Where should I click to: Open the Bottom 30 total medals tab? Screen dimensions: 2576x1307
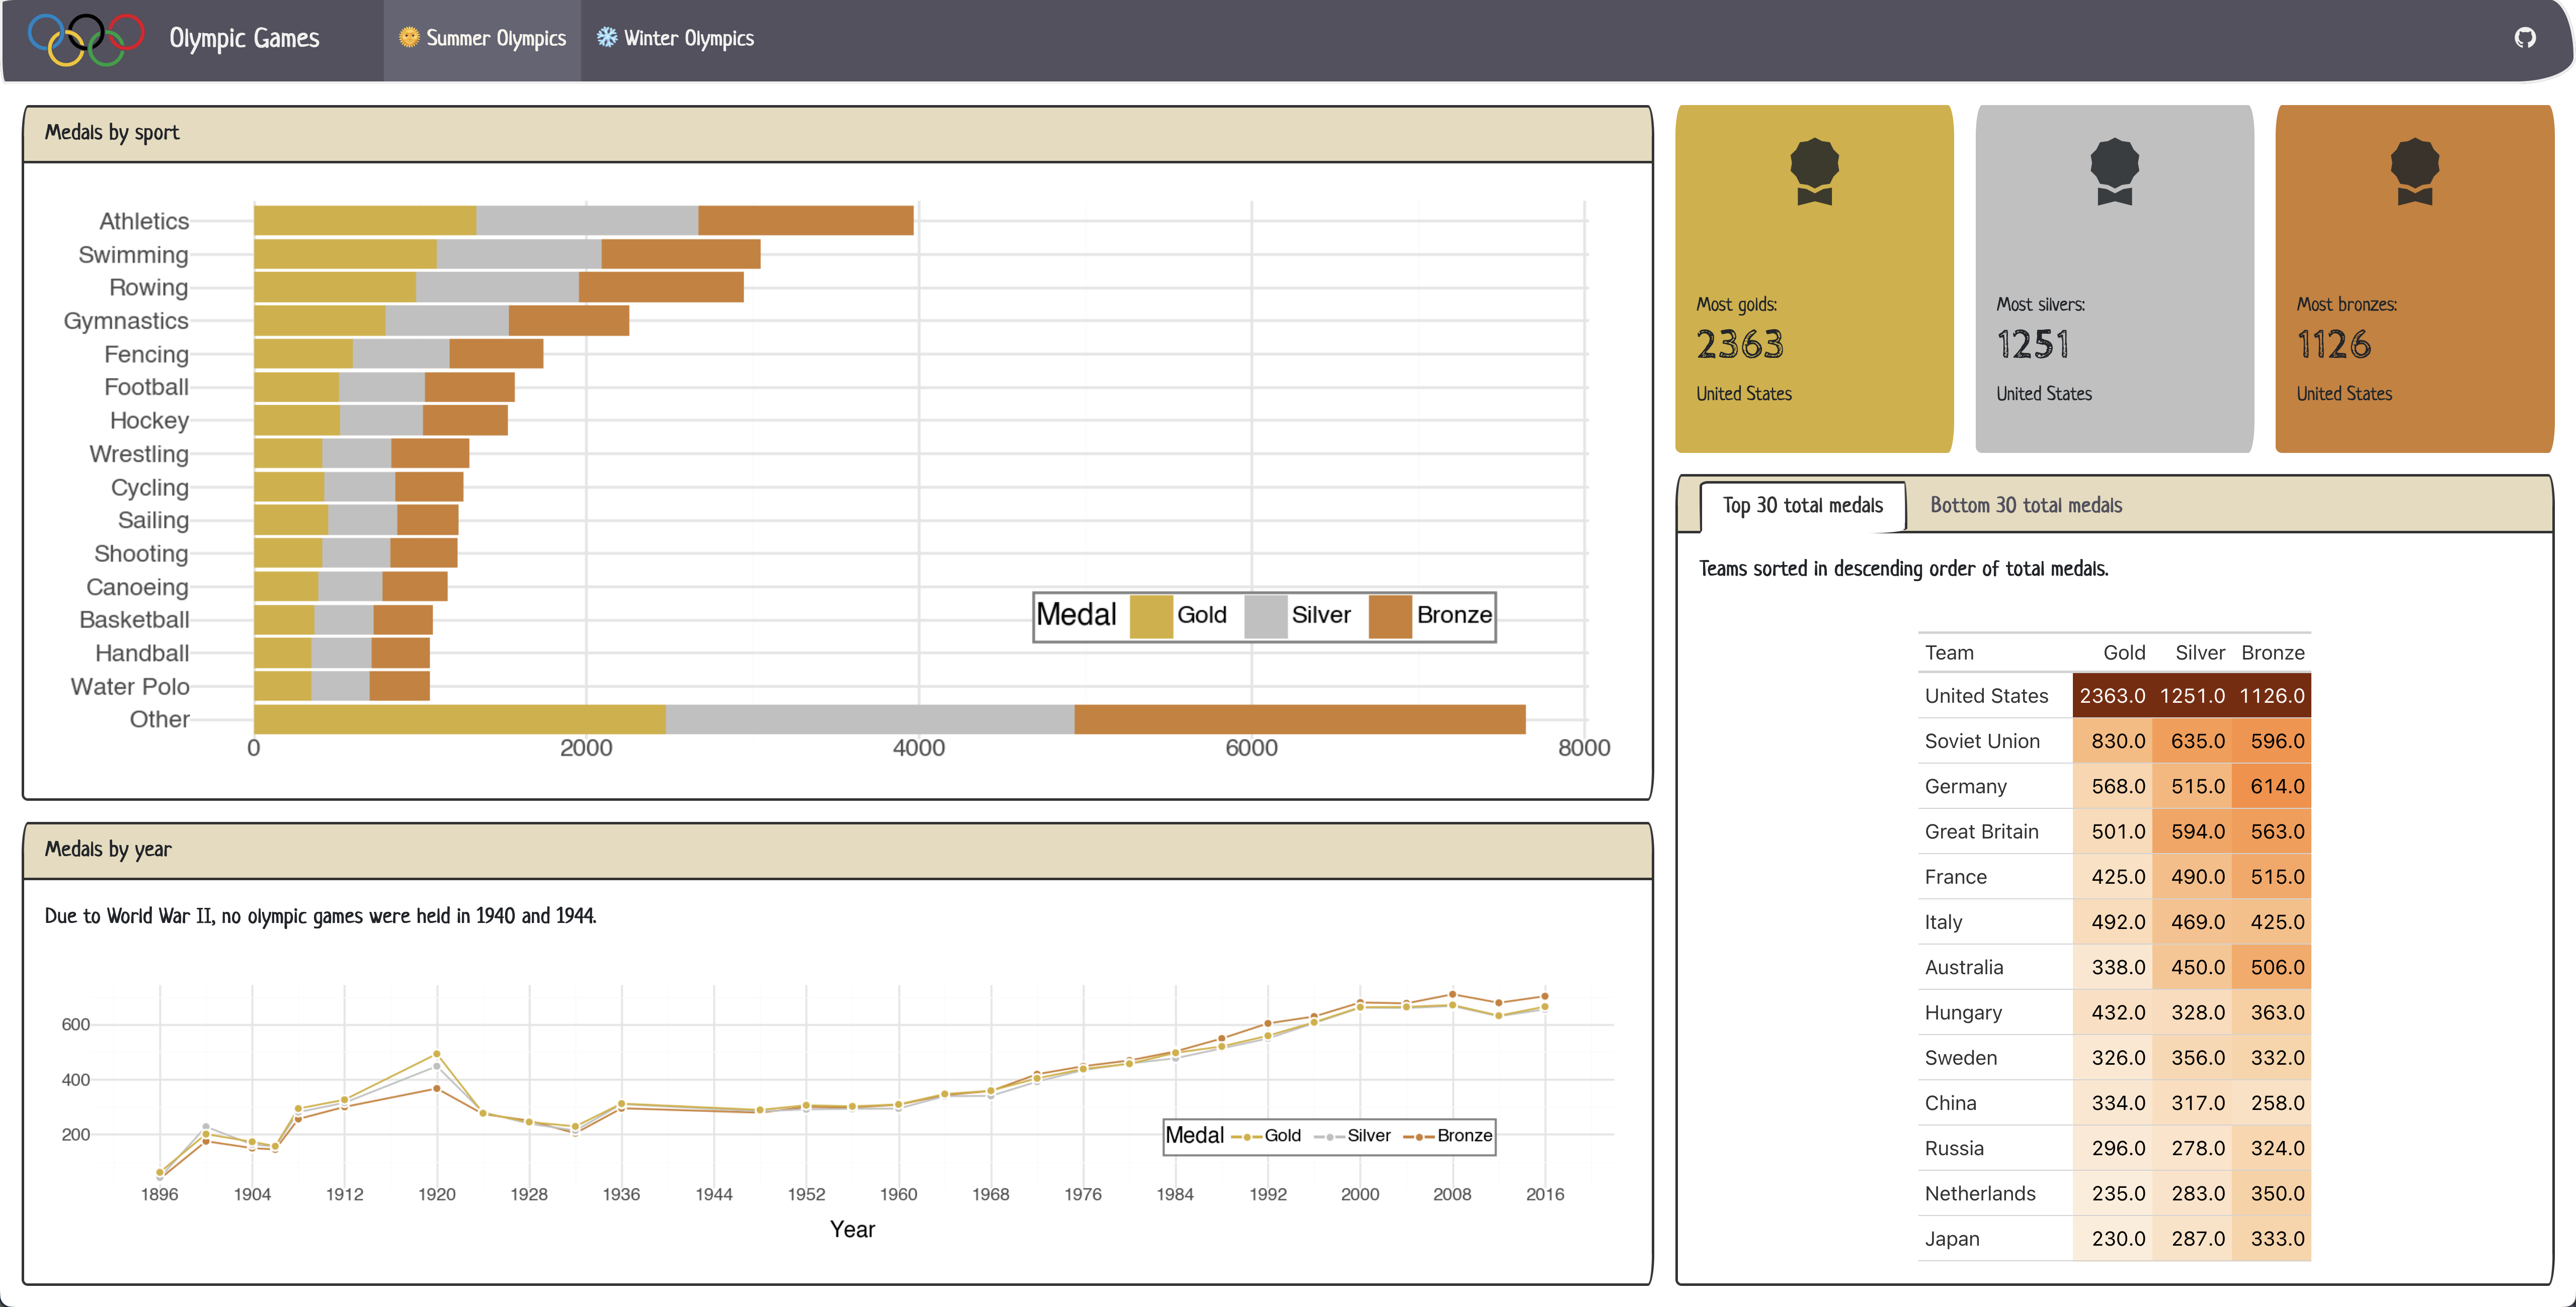pyautogui.click(x=2025, y=506)
